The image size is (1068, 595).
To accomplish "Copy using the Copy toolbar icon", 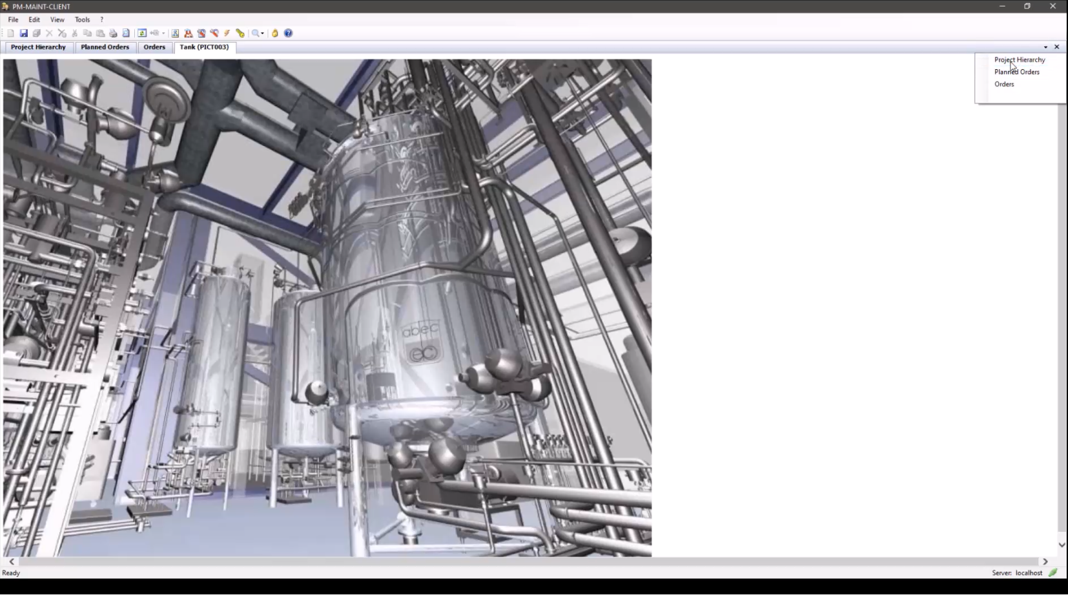I will (x=88, y=33).
